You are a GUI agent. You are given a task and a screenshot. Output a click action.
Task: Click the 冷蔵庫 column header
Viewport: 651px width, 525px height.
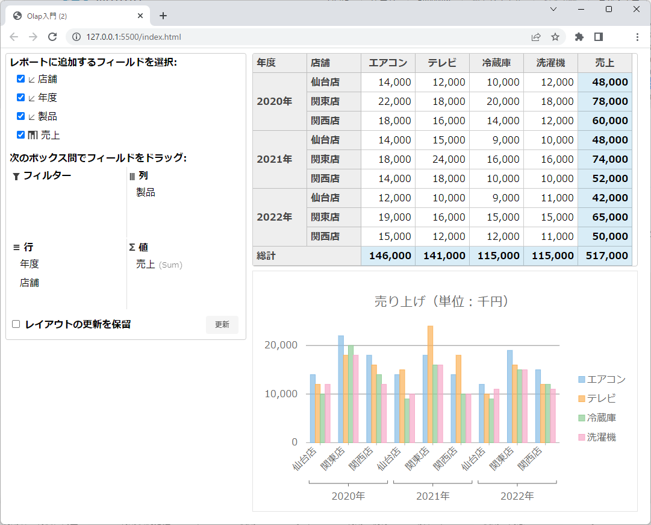(497, 63)
